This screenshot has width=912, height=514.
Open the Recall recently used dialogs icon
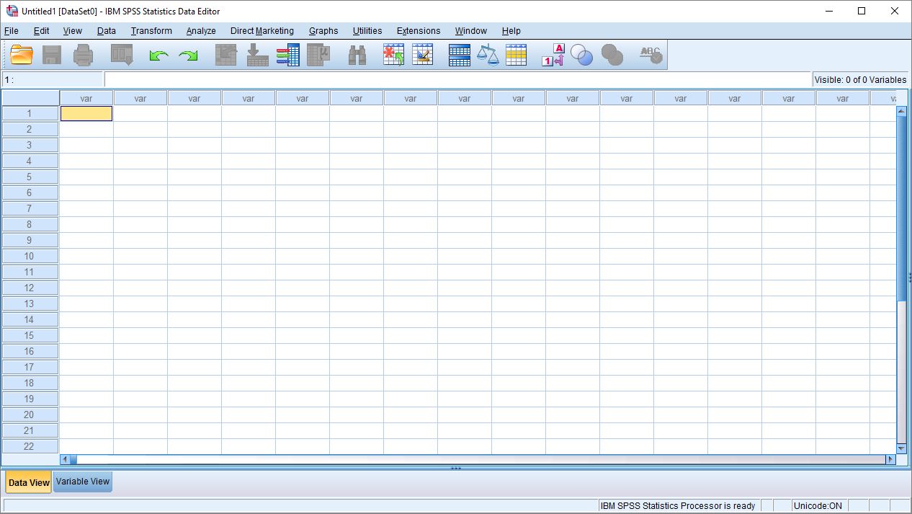pos(122,55)
